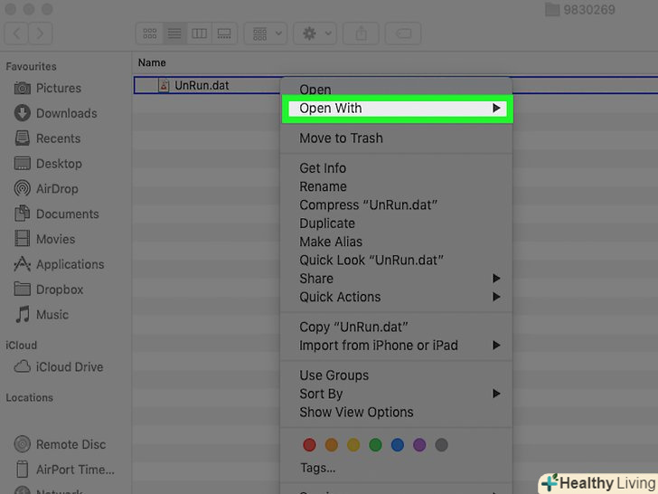The width and height of the screenshot is (658, 494).
Task: Switch to list view
Action: (x=174, y=33)
